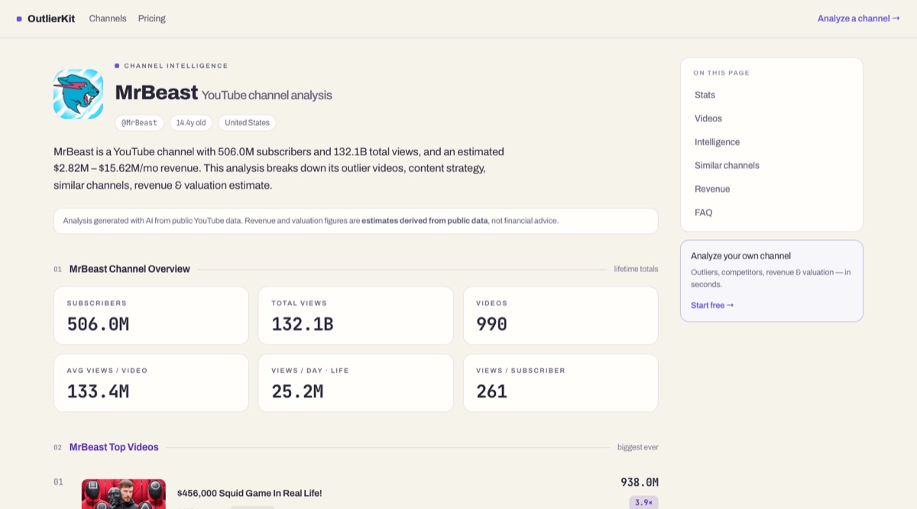Go to Similar channels in page contents

tap(727, 165)
